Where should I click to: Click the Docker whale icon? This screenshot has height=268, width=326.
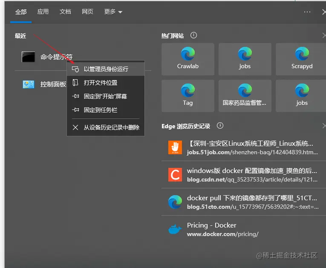point(175,229)
